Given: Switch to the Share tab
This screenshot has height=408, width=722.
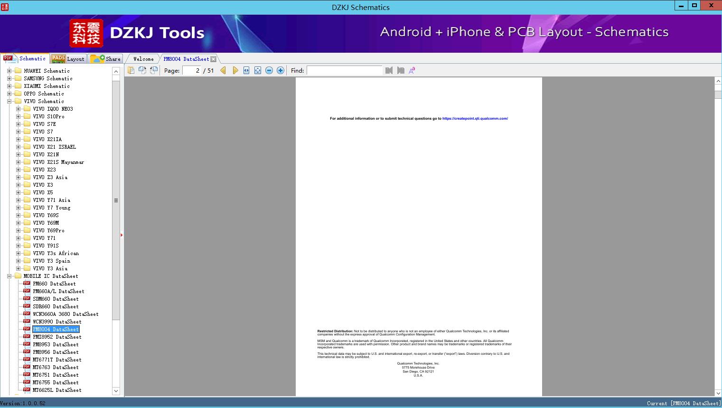Looking at the screenshot, I should click(106, 59).
